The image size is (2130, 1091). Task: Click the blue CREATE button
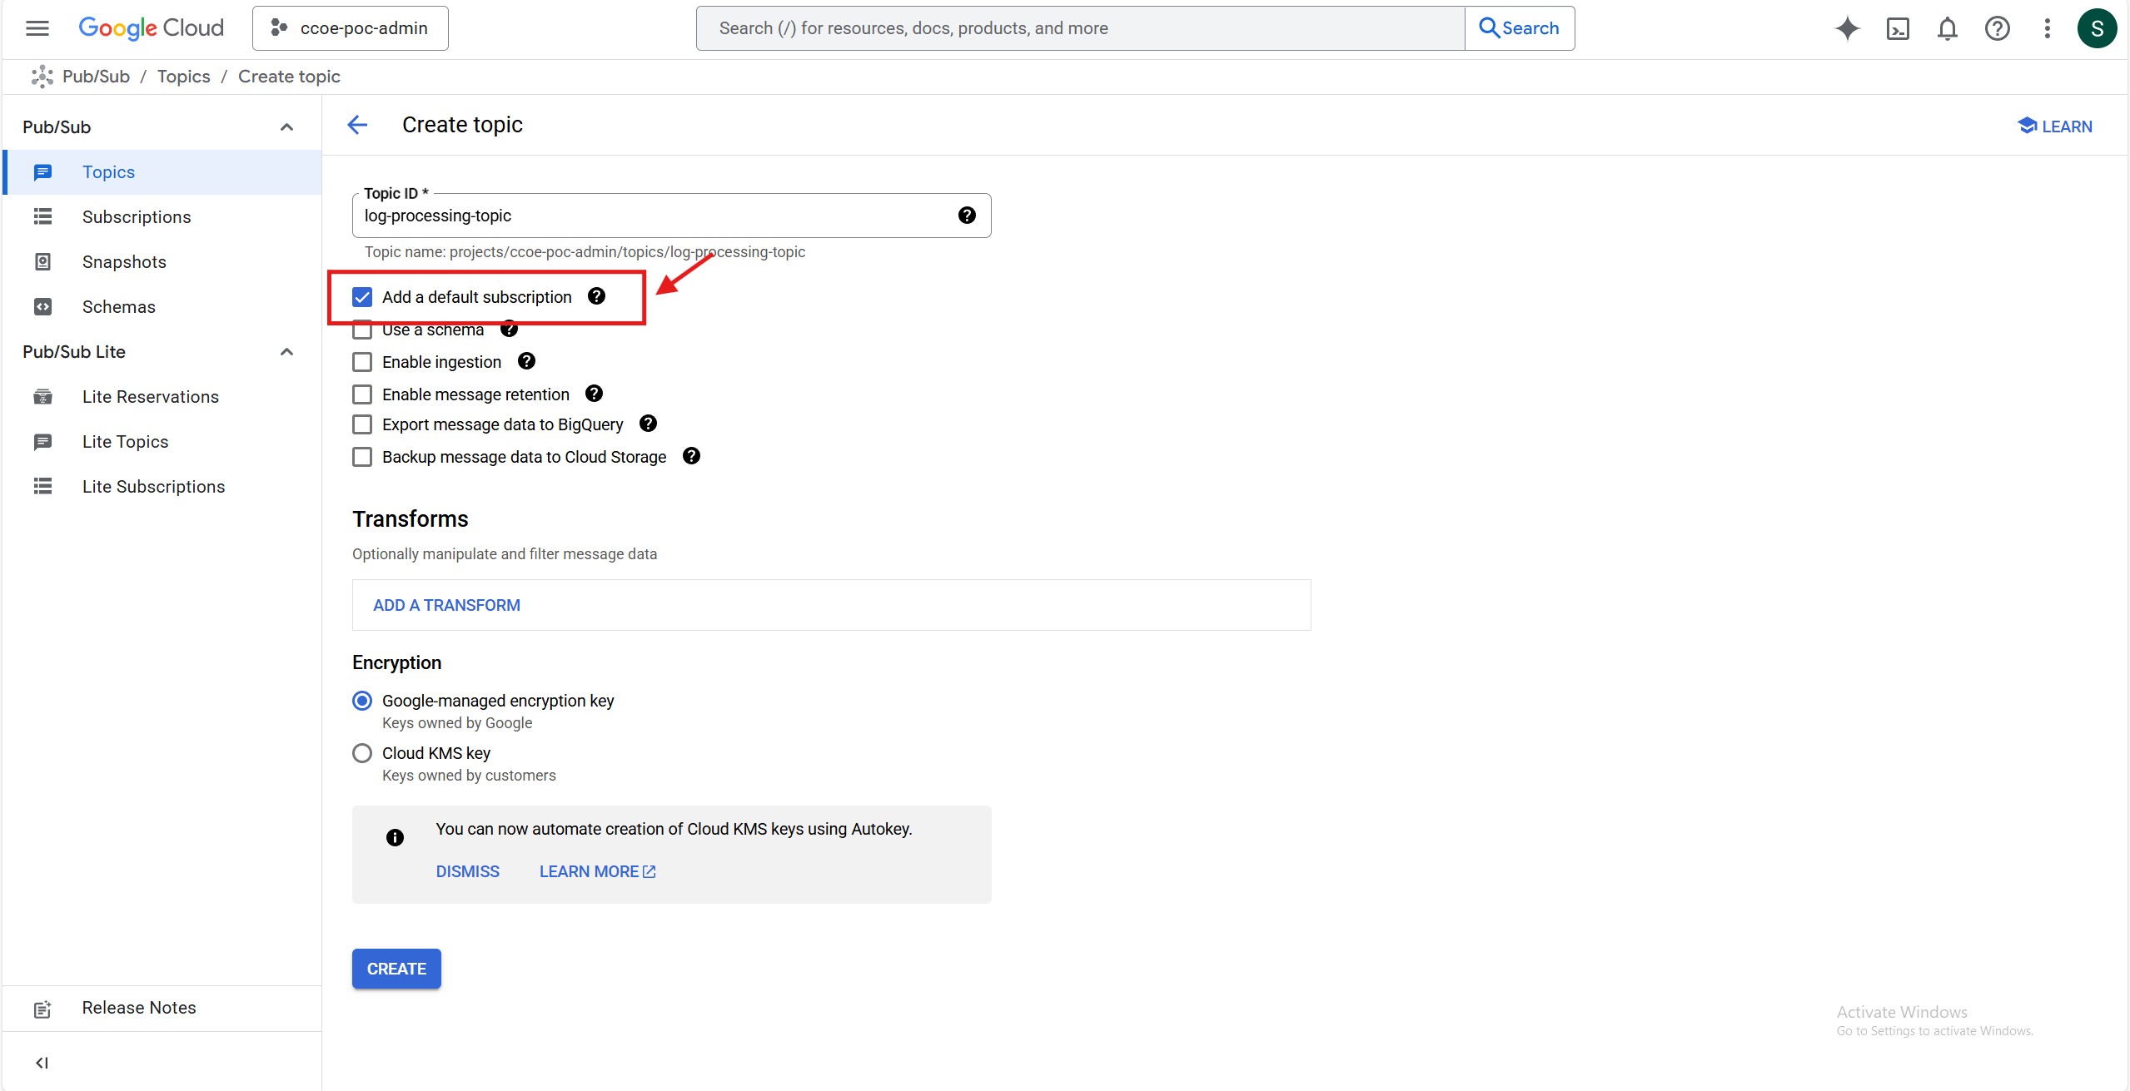396,969
